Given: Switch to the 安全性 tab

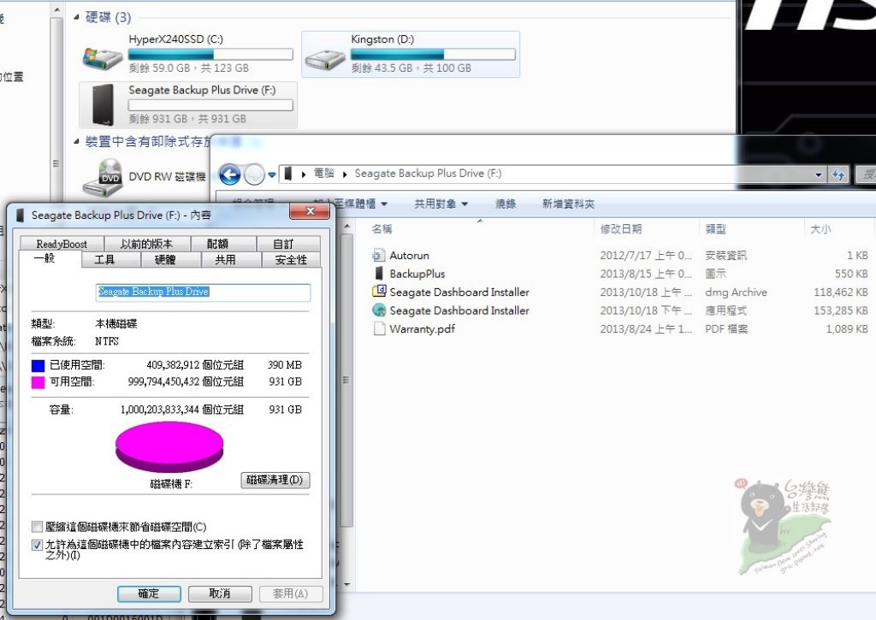Looking at the screenshot, I should click(x=291, y=260).
